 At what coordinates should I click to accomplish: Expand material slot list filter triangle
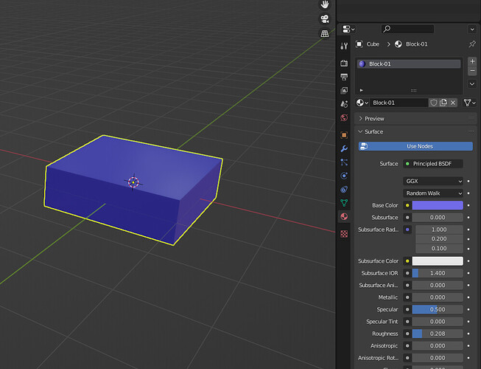pyautogui.click(x=362, y=90)
